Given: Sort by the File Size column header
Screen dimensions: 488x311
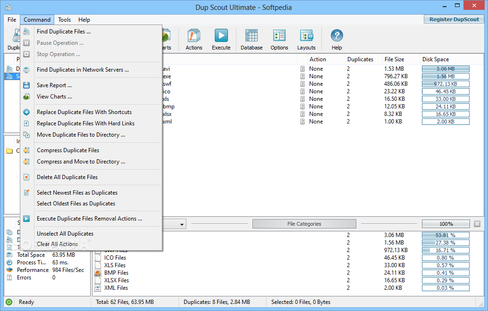Looking at the screenshot, I should [401, 59].
